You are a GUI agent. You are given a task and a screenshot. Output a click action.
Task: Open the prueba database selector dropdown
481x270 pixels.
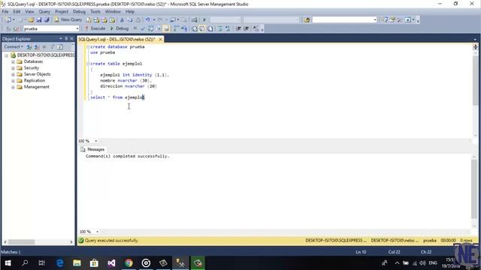tap(77, 28)
